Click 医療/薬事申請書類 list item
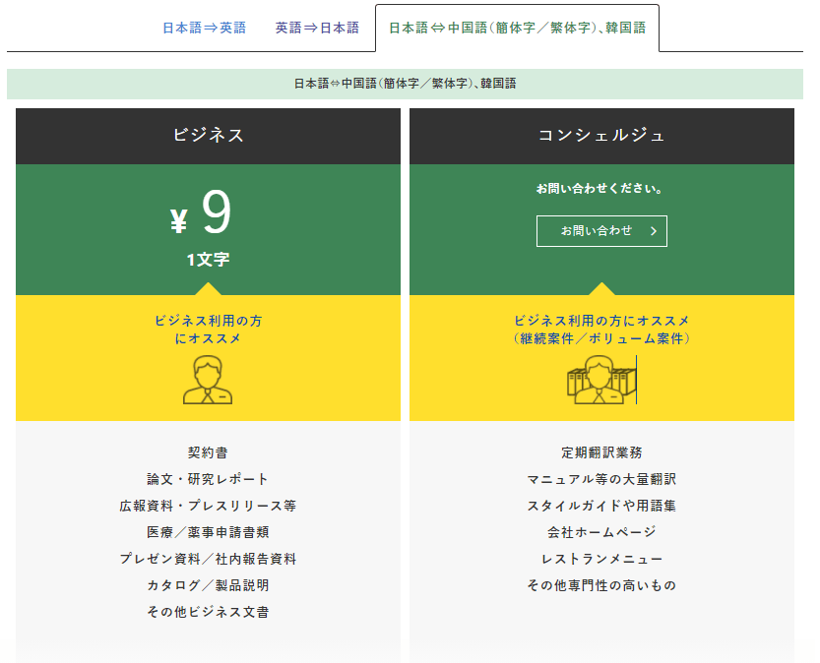 pyautogui.click(x=208, y=532)
